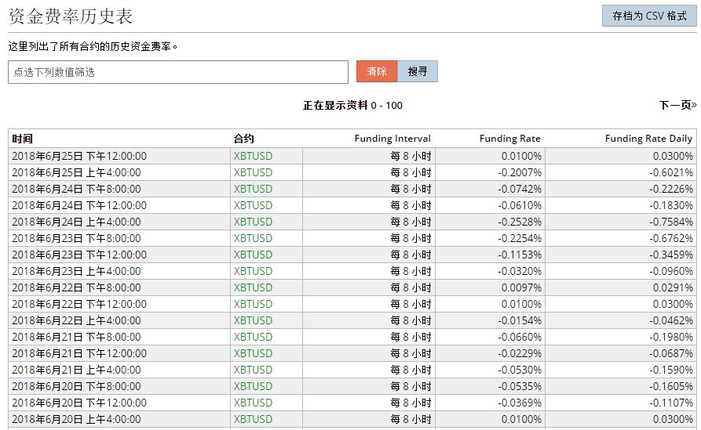
Task: Click the 合约 column header
Action: 244,139
